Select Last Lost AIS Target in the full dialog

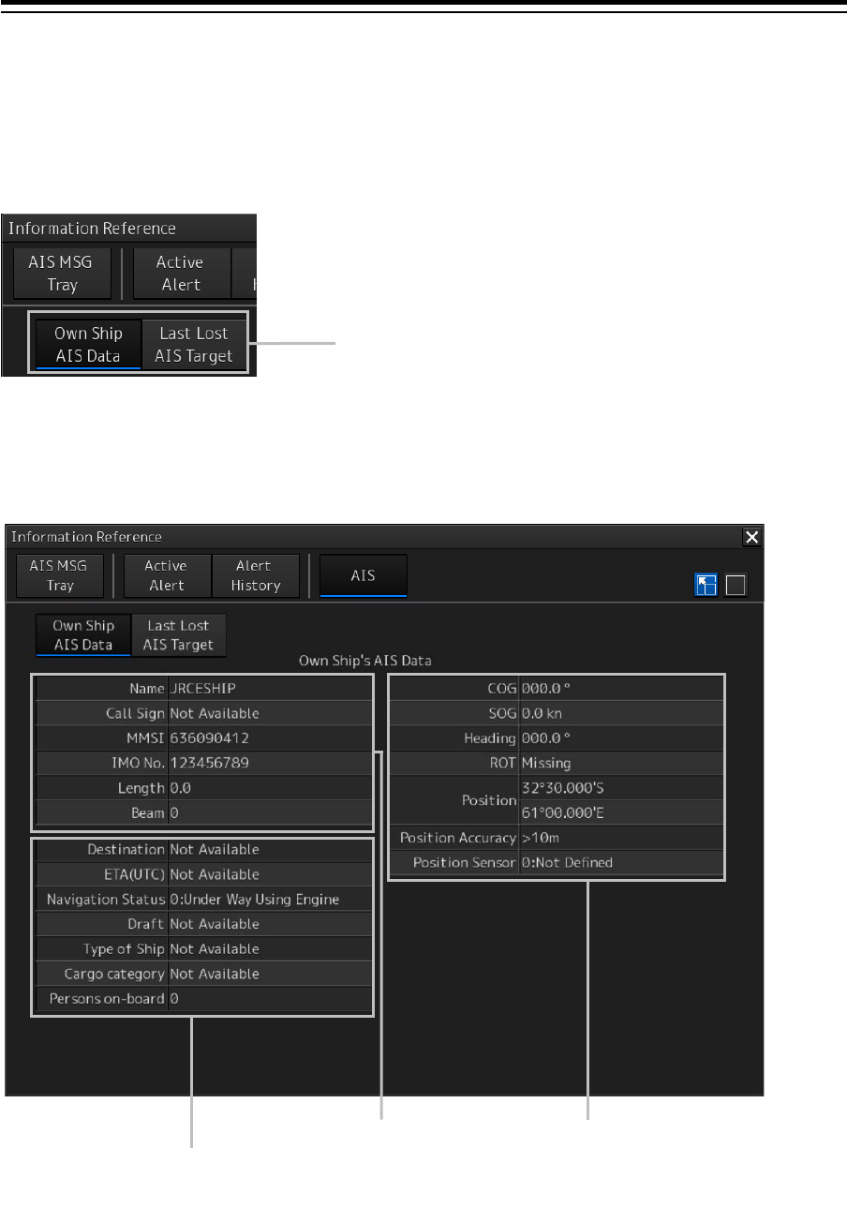[179, 634]
